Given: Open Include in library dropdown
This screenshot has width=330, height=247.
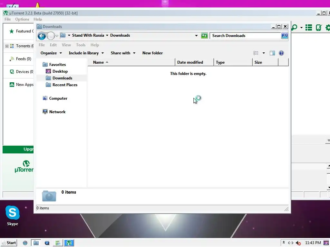Looking at the screenshot, I should (x=86, y=53).
